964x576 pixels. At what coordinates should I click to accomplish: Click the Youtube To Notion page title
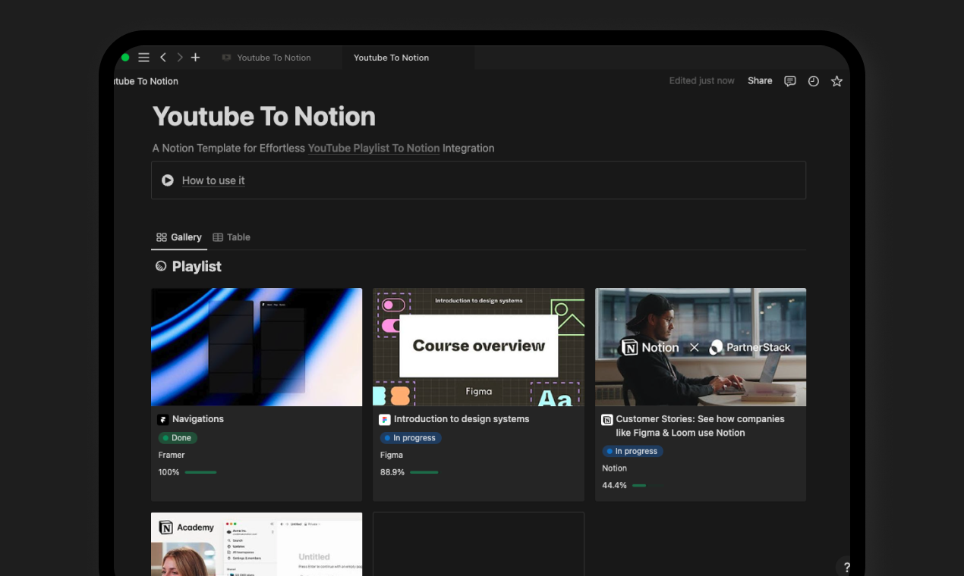[264, 116]
